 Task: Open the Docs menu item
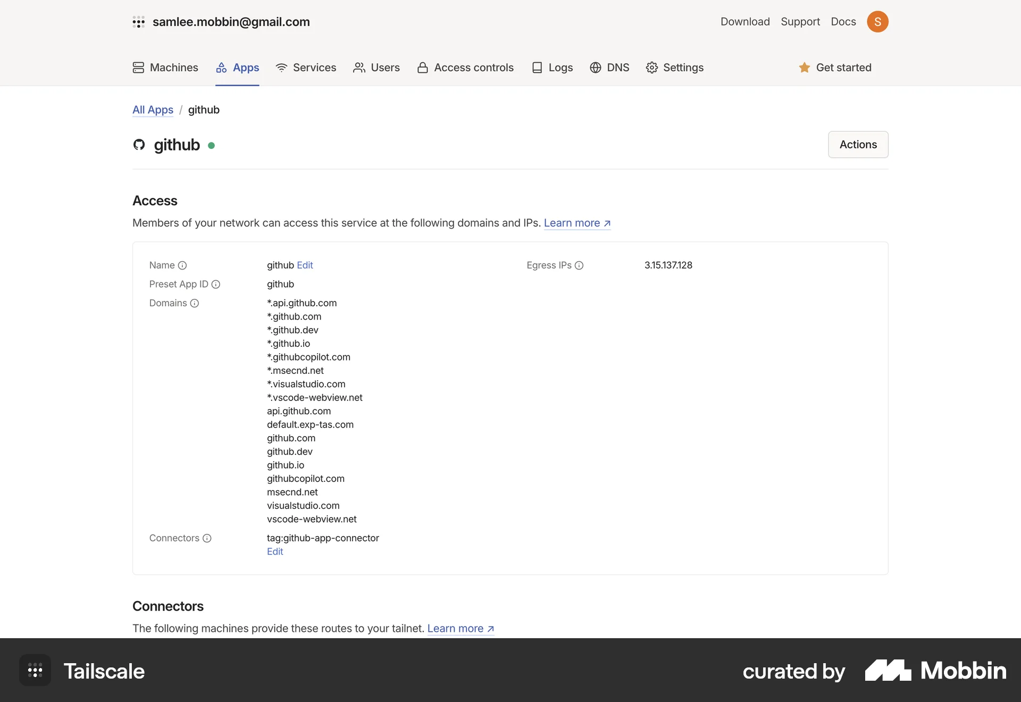843,22
